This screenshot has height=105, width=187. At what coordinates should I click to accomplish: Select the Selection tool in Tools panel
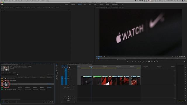pyautogui.click(x=57, y=65)
